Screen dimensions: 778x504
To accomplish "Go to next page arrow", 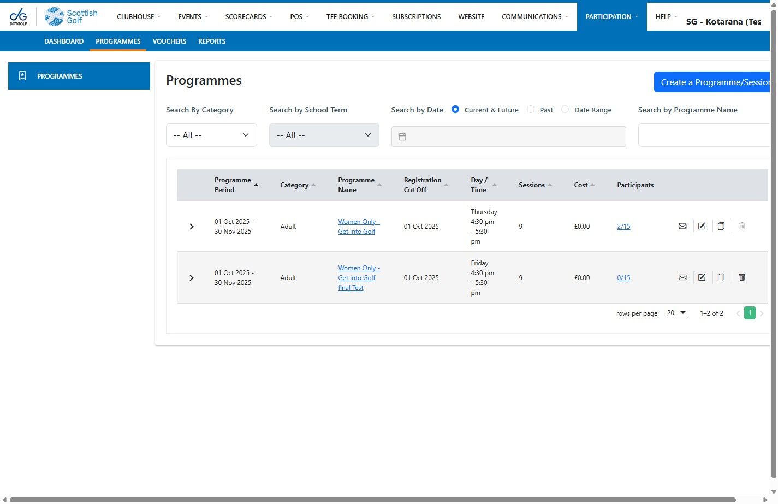I will click(x=762, y=313).
